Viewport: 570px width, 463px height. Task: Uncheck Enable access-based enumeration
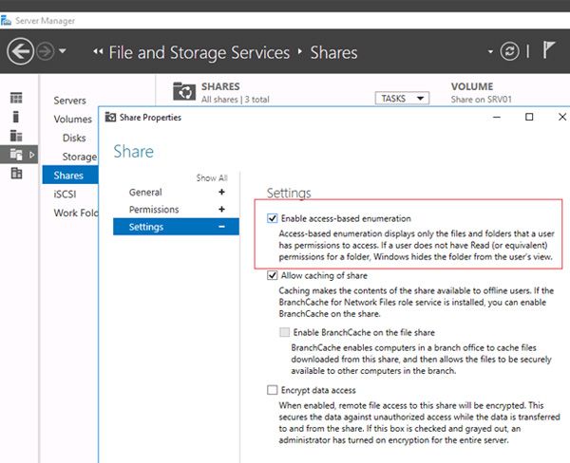pos(274,218)
